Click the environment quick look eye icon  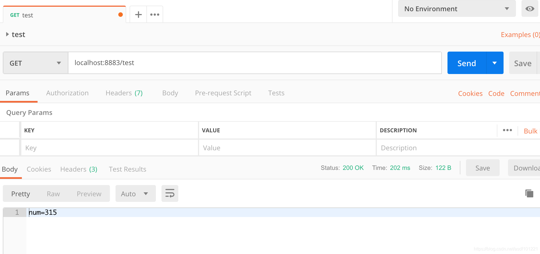530,9
